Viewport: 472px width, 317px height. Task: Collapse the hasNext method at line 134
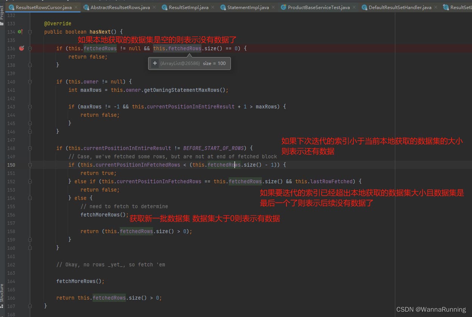coord(30,32)
